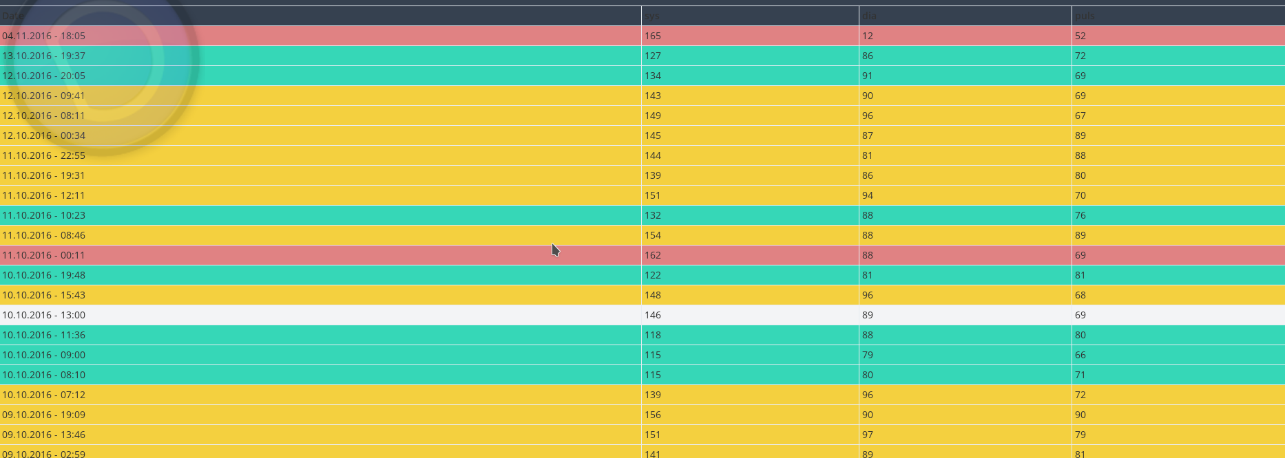Select the date cell '09.10.2016 - 19:09'
1285x458 pixels.
(x=320, y=415)
